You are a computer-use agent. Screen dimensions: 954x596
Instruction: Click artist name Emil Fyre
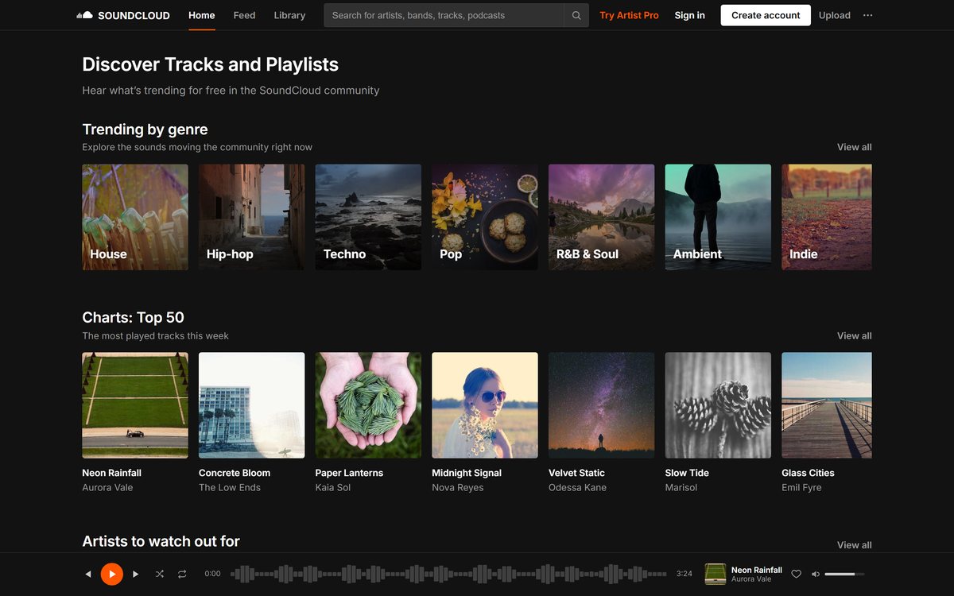801,488
